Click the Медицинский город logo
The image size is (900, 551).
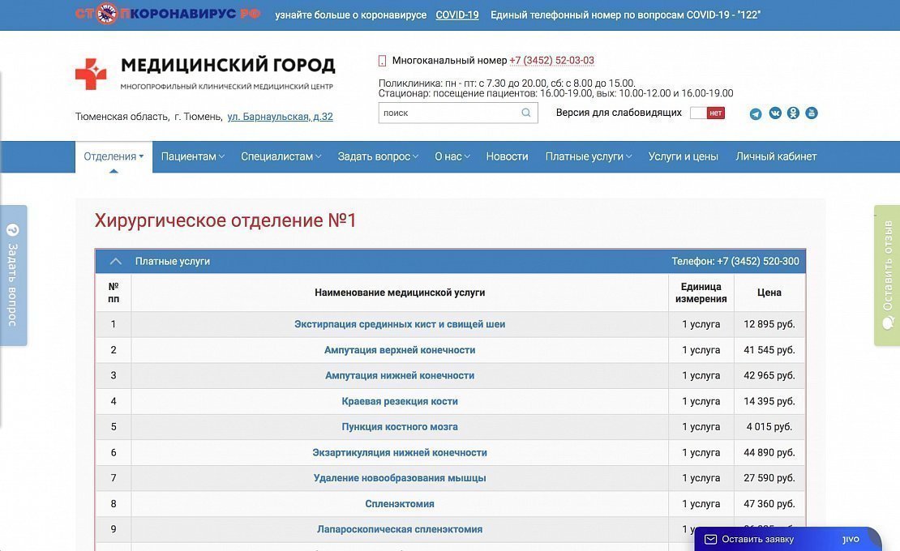click(x=205, y=73)
